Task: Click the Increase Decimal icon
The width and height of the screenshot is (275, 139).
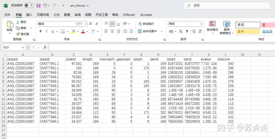Action: click(194, 32)
